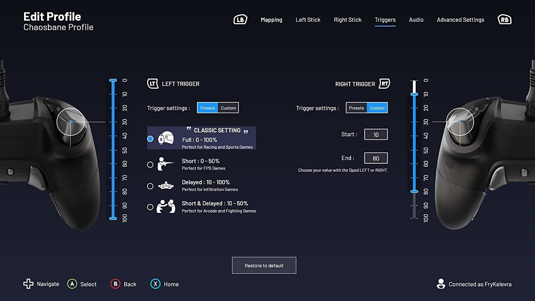
Task: Click the red B Back icon
Action: click(115, 284)
